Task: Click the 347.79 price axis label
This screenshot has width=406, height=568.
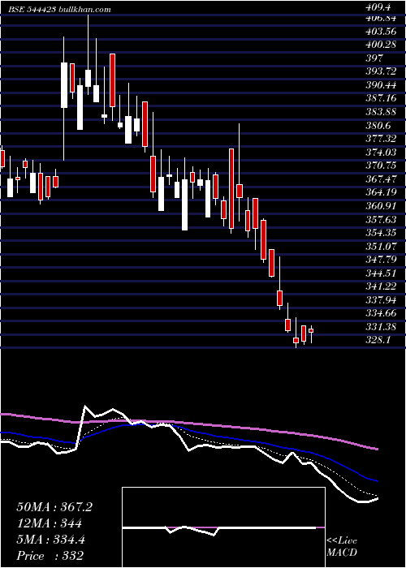Action: [382, 260]
